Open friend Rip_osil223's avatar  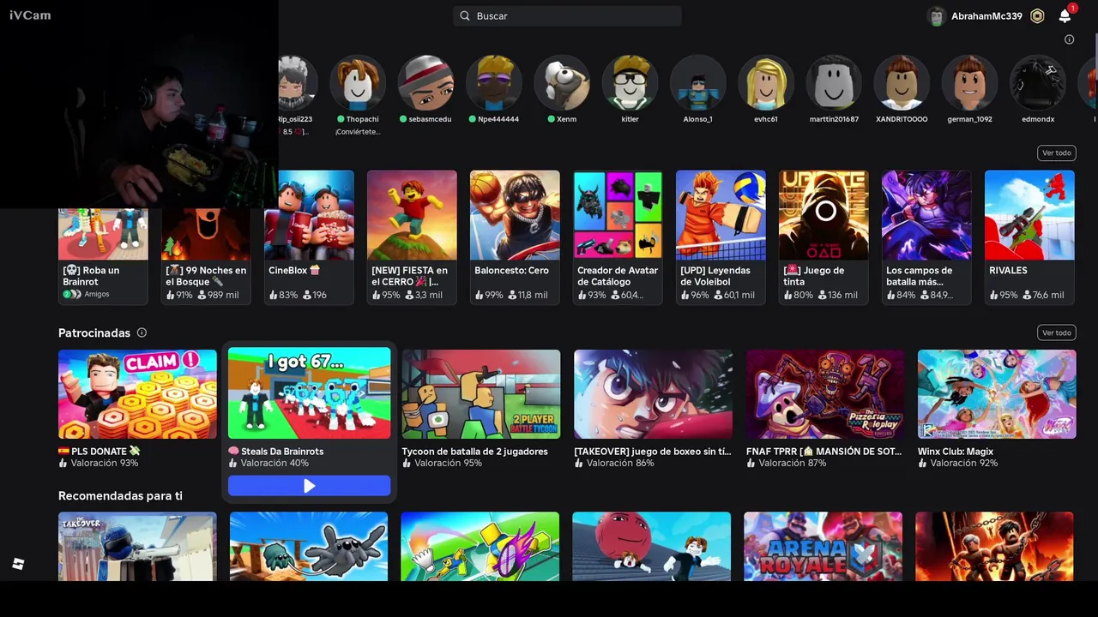pyautogui.click(x=299, y=83)
